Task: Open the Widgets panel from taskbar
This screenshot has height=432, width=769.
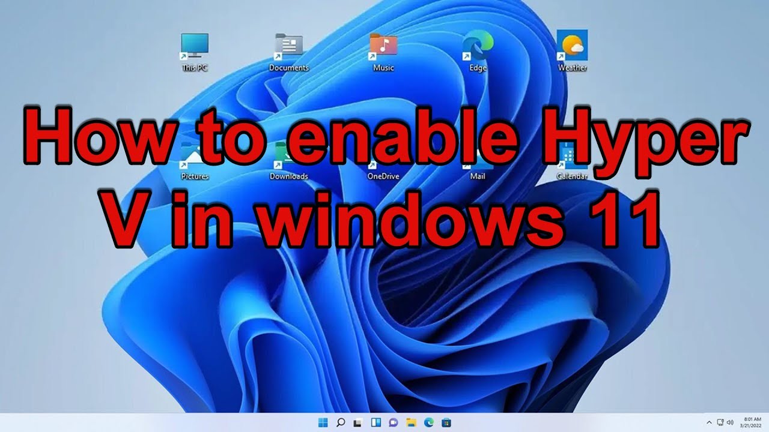Action: [x=376, y=422]
